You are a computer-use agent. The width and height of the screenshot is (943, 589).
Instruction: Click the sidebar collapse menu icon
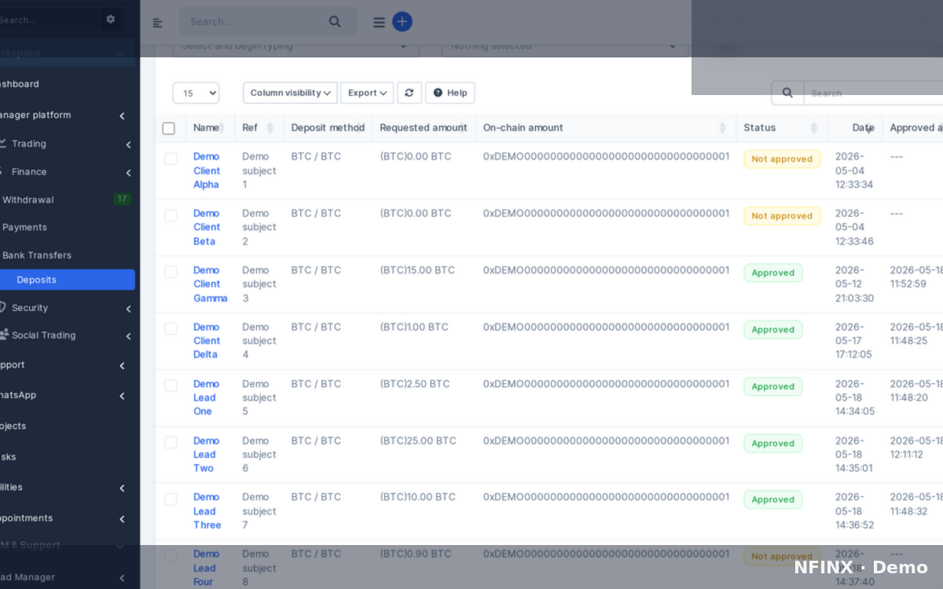pos(157,23)
